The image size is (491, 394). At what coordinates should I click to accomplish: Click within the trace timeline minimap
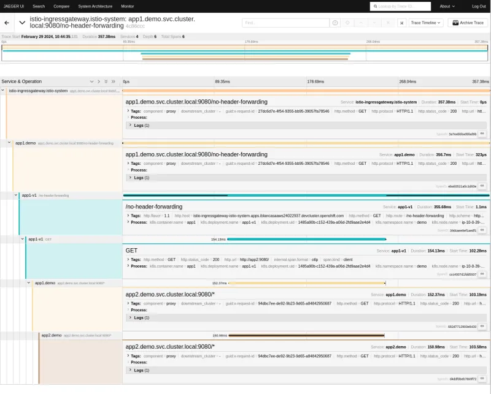pyautogui.click(x=245, y=54)
